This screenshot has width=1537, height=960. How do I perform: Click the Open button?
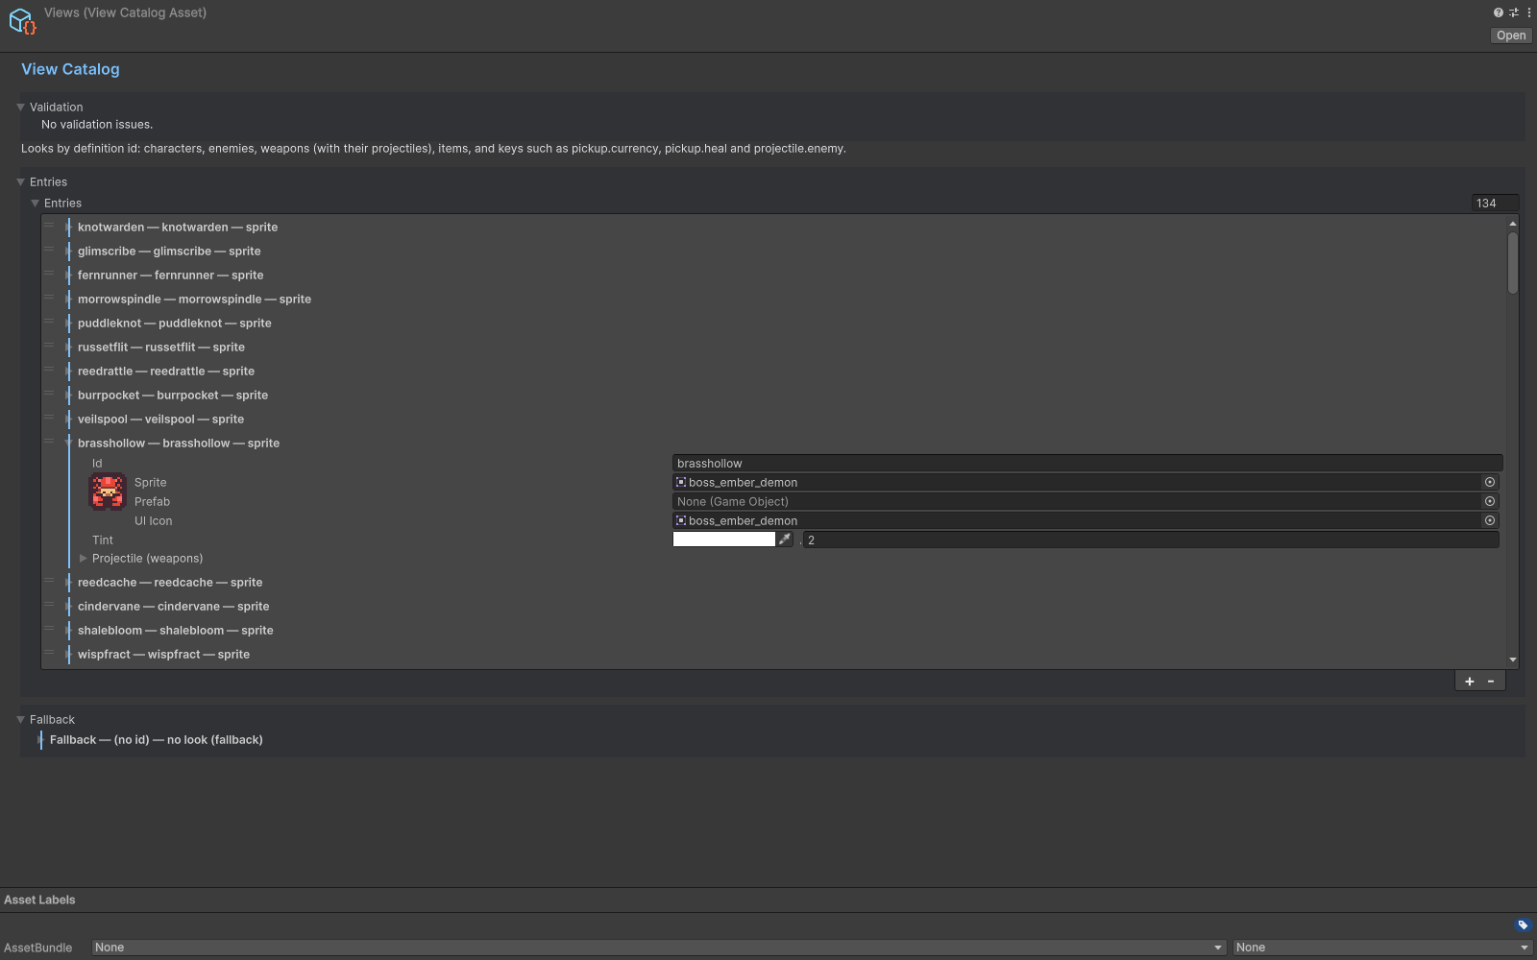click(1511, 36)
